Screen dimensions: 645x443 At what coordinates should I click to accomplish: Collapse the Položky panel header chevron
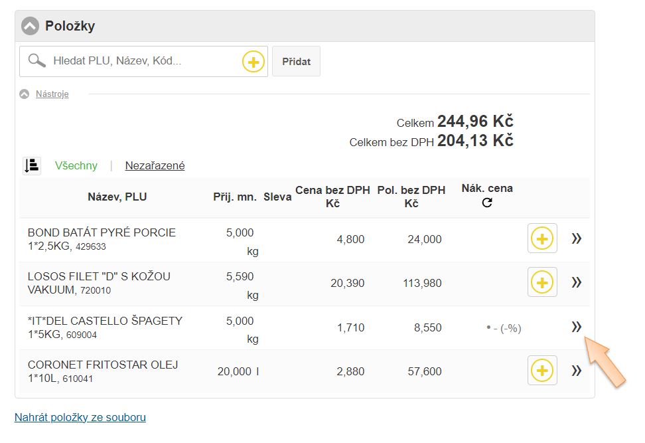(x=30, y=27)
